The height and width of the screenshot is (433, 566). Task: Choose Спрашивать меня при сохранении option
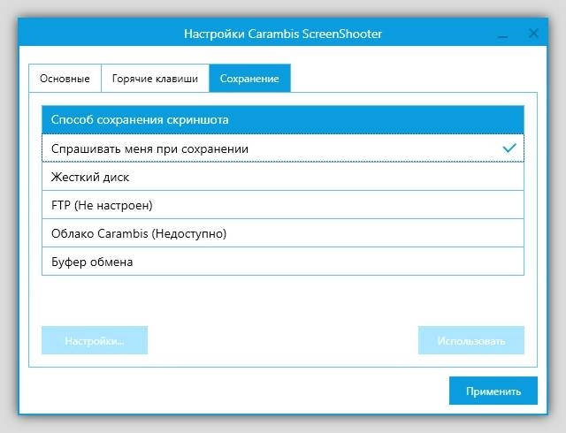click(x=283, y=148)
